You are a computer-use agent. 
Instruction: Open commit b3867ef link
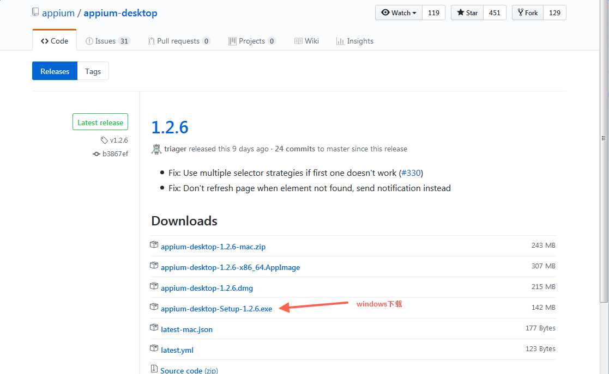tap(116, 154)
